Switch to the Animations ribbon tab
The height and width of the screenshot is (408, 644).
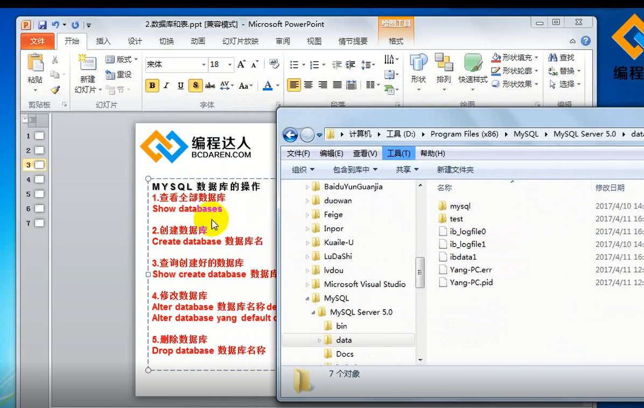tap(198, 41)
